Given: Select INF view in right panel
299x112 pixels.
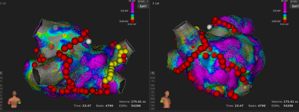Looking at the screenshot, I should pos(153,85).
